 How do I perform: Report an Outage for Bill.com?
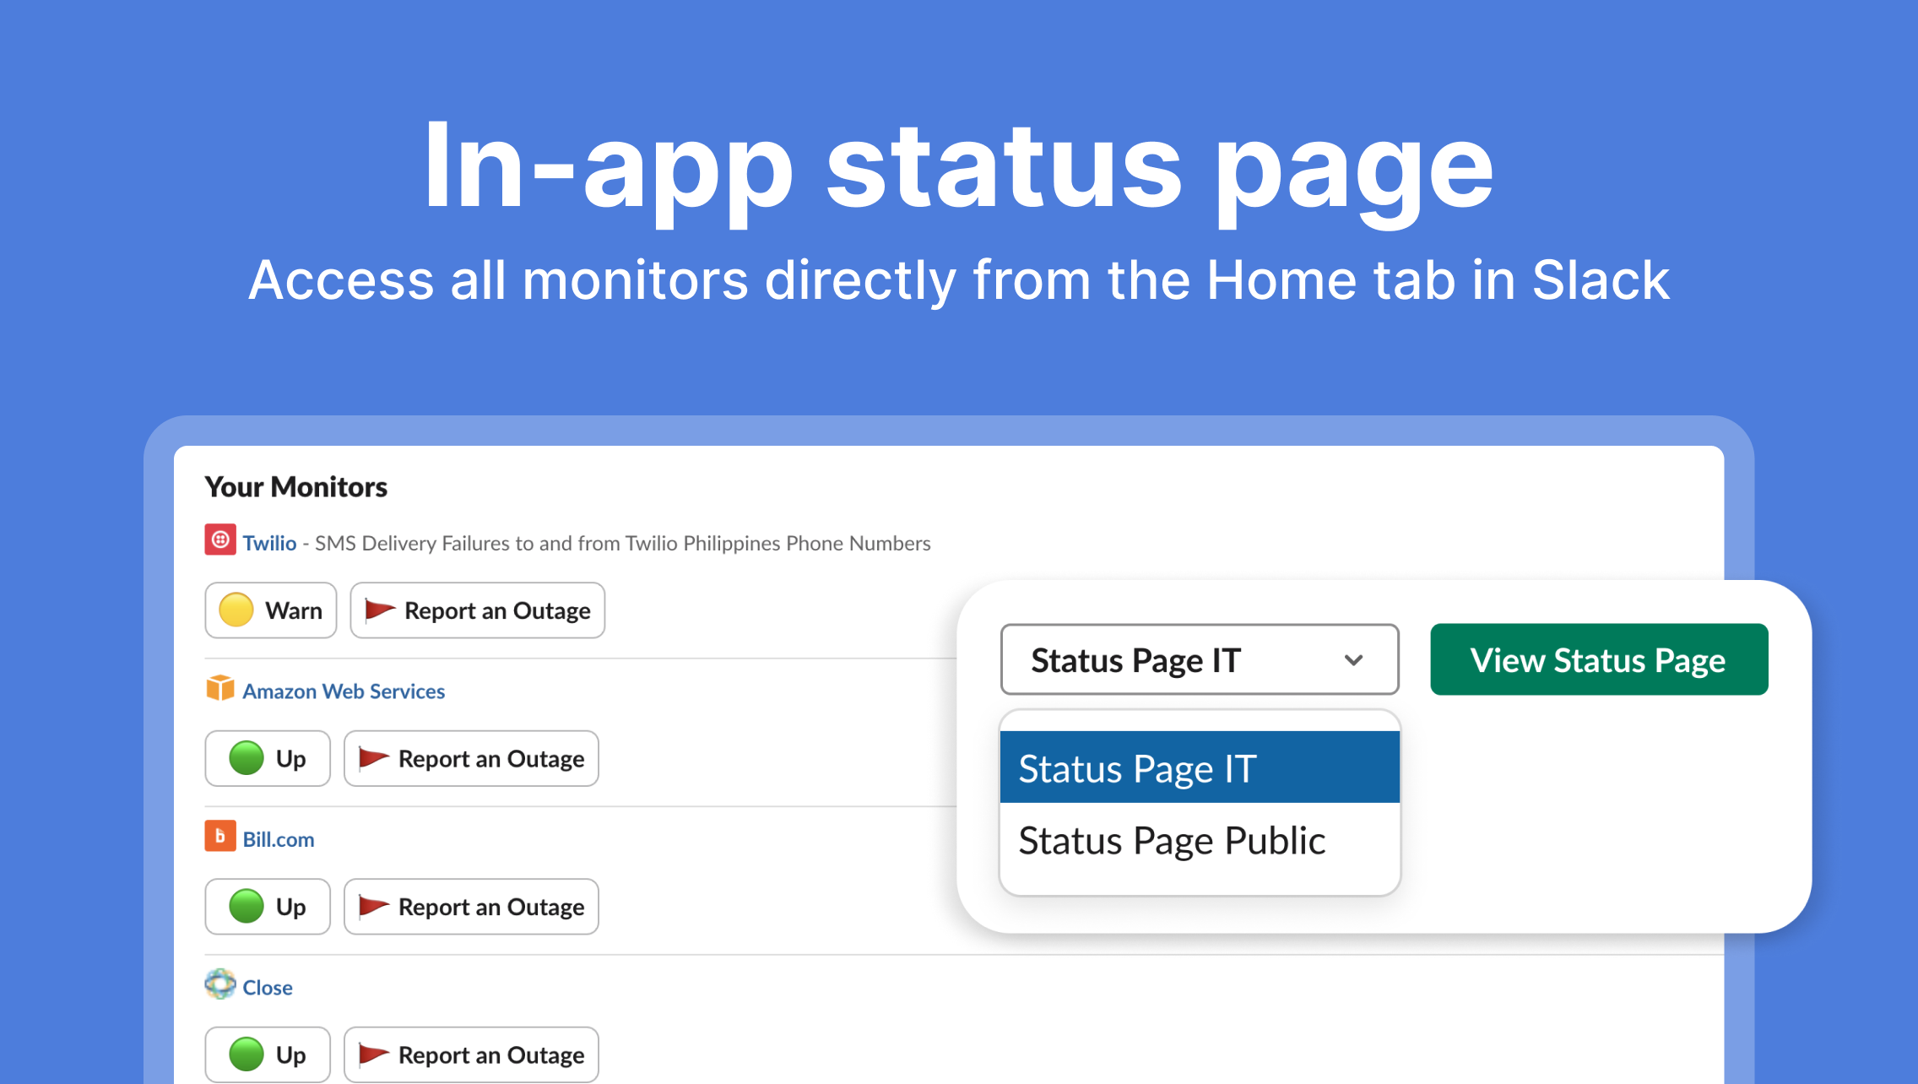click(x=471, y=907)
